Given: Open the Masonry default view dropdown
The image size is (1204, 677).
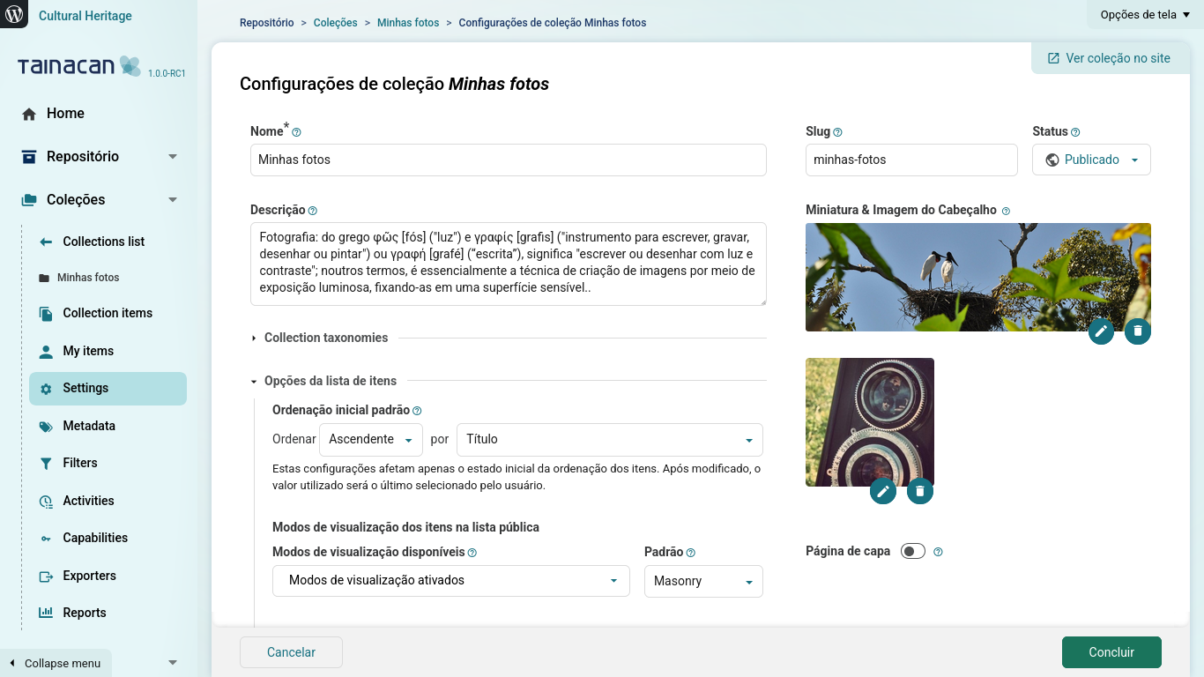Looking at the screenshot, I should click(702, 582).
